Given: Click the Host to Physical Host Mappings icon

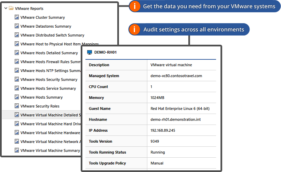Looking at the screenshot, I should pyautogui.click(x=17, y=44).
